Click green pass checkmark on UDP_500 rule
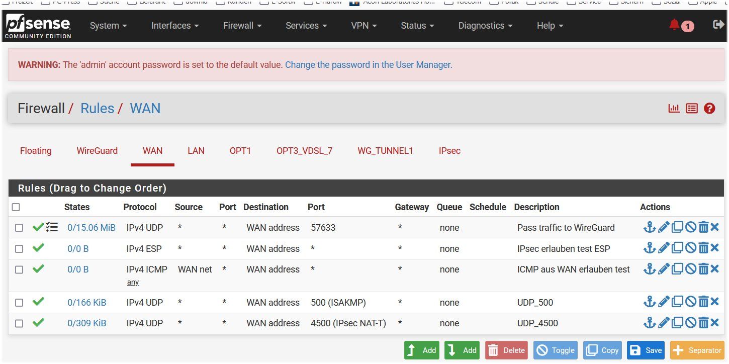729x364 pixels. (38, 302)
